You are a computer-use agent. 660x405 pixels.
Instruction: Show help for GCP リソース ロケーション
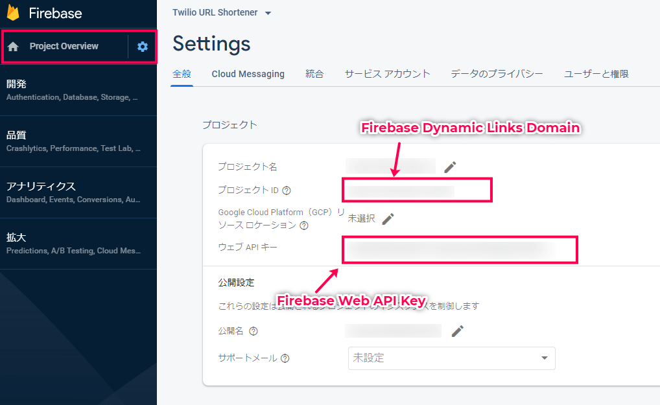[x=304, y=226]
